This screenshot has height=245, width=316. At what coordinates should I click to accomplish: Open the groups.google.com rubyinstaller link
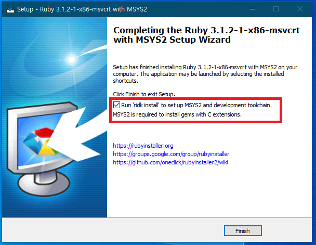[171, 154]
